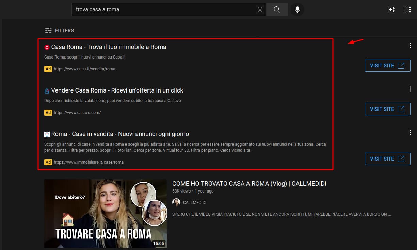This screenshot has width=417, height=250.
Task: Click VISIT SITE for the Casa.it ad
Action: point(388,66)
